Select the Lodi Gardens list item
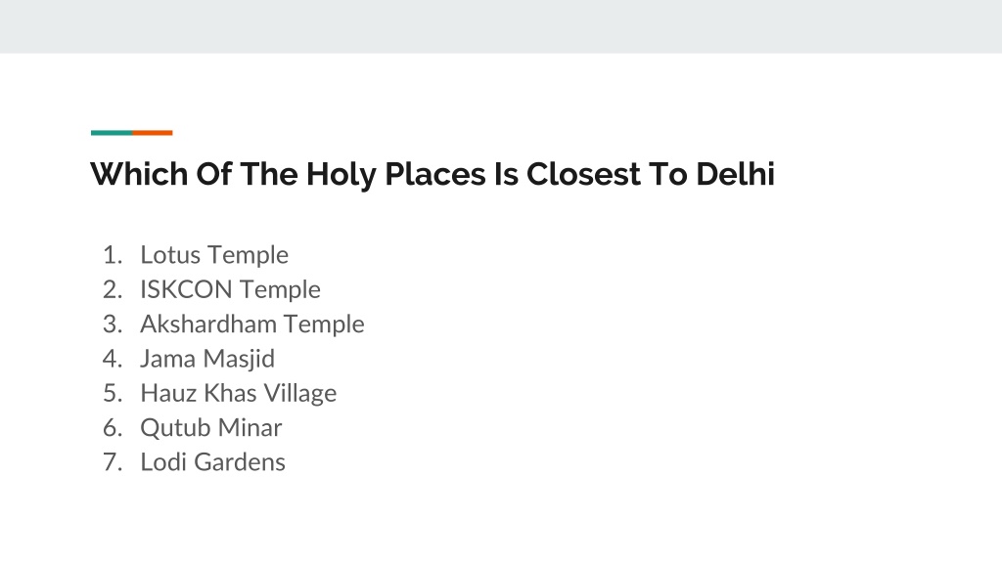This screenshot has width=1002, height=563. 212,462
